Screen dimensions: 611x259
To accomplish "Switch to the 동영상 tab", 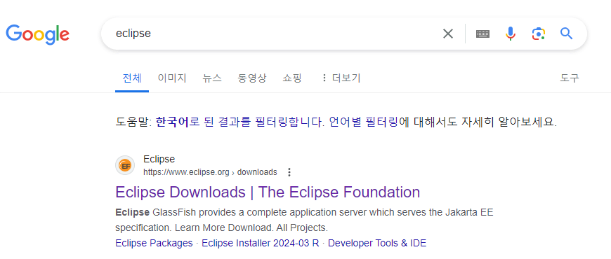I will (252, 78).
